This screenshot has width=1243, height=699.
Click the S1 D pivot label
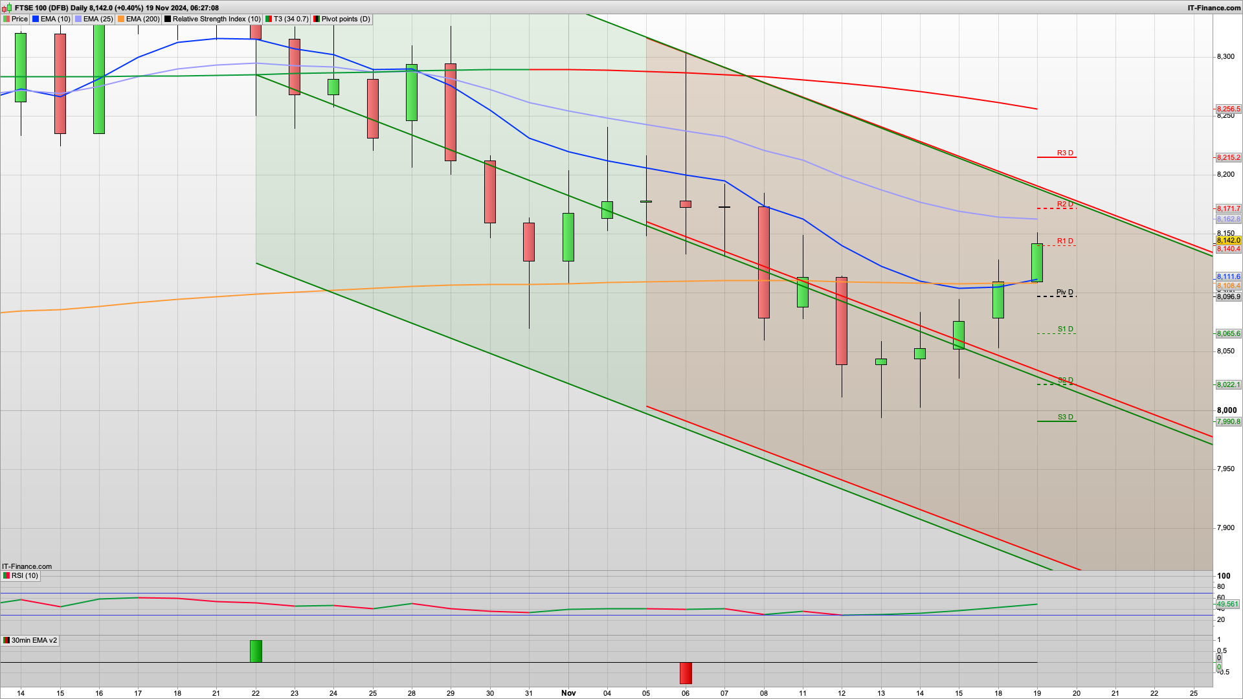pyautogui.click(x=1066, y=329)
